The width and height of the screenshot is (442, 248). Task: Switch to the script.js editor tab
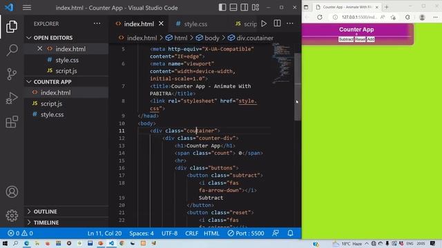[246, 24]
